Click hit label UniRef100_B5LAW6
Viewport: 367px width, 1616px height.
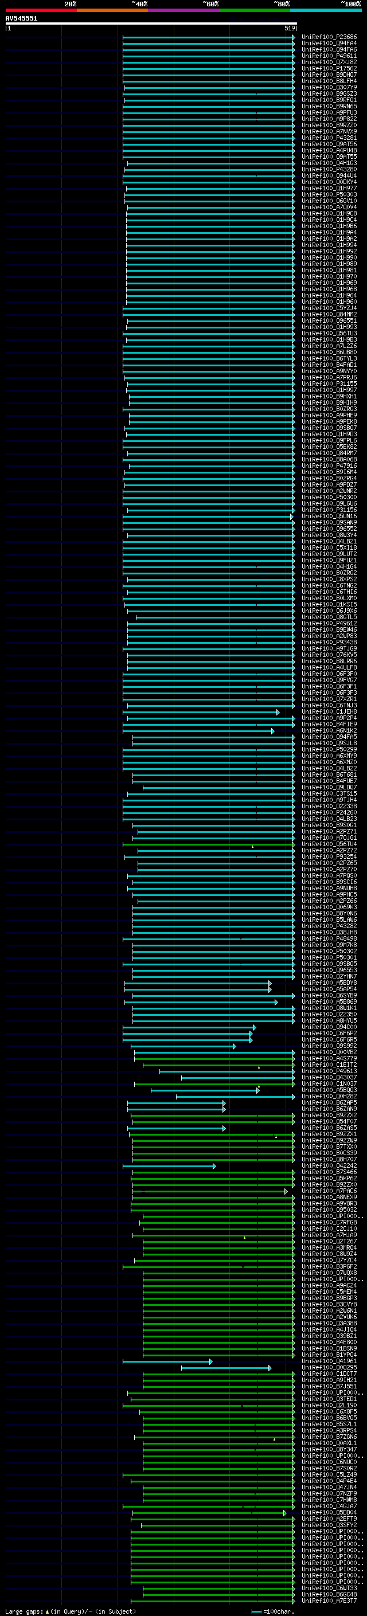click(329, 919)
